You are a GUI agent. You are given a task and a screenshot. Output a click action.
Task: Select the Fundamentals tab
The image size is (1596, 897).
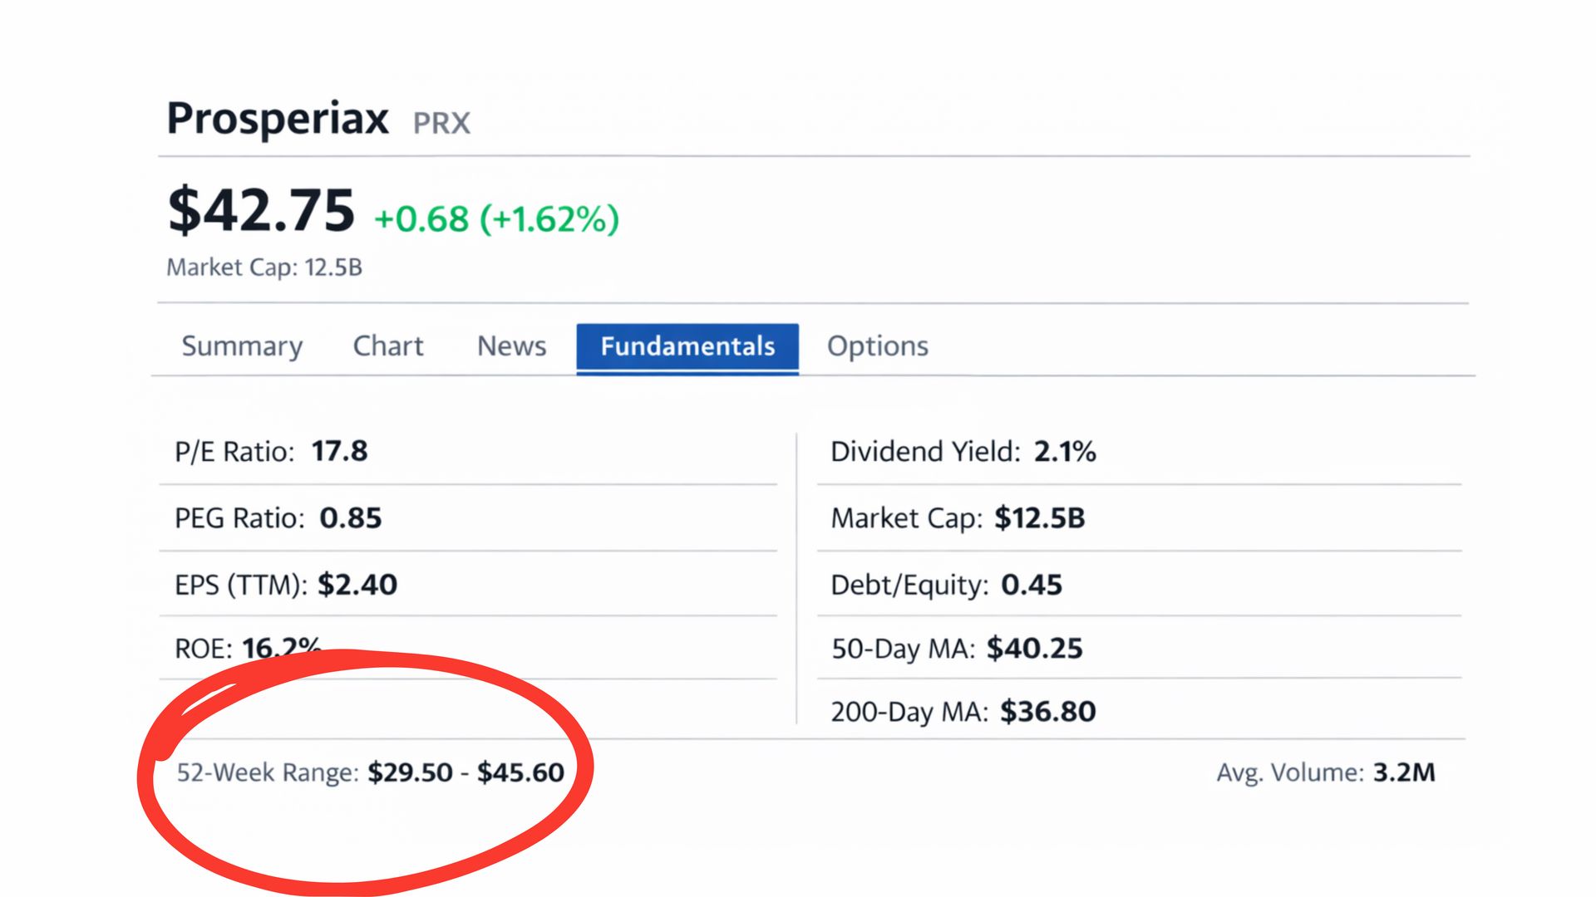tap(687, 346)
